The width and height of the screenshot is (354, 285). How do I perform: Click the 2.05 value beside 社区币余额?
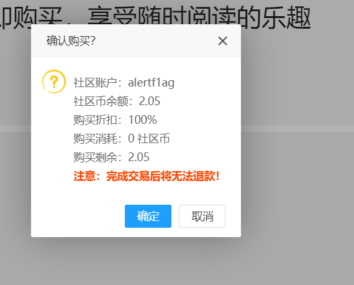coord(150,101)
